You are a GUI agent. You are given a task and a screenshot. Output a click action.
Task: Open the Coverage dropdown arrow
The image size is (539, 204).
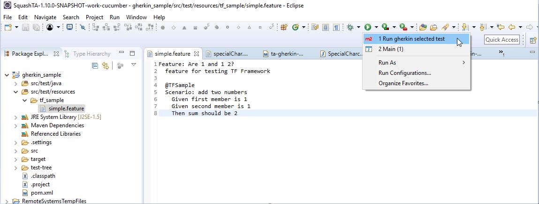(x=394, y=27)
